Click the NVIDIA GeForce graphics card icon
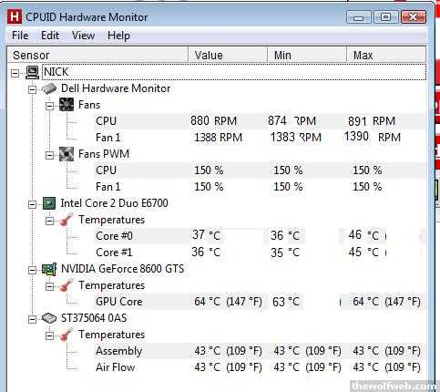 coord(49,269)
